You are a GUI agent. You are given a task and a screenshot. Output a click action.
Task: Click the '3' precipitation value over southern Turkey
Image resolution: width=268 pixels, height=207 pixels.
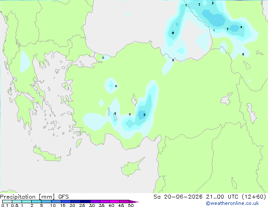145,115
